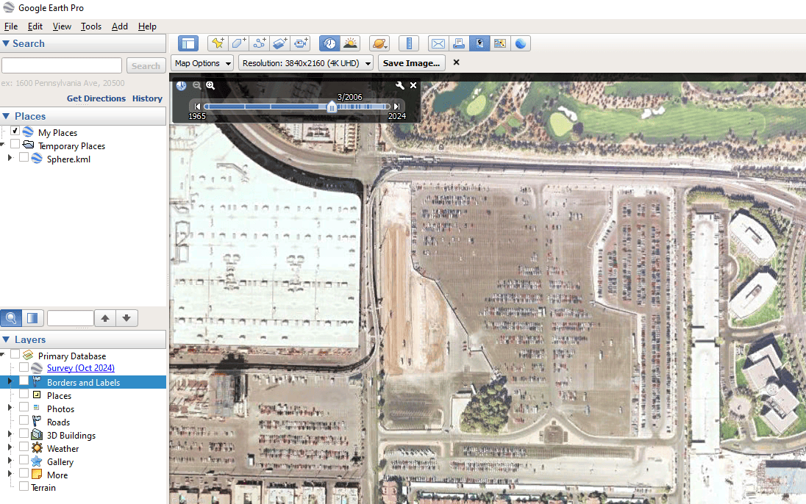This screenshot has height=504, width=806.
Task: Open the Map Options dropdown
Action: tap(202, 63)
